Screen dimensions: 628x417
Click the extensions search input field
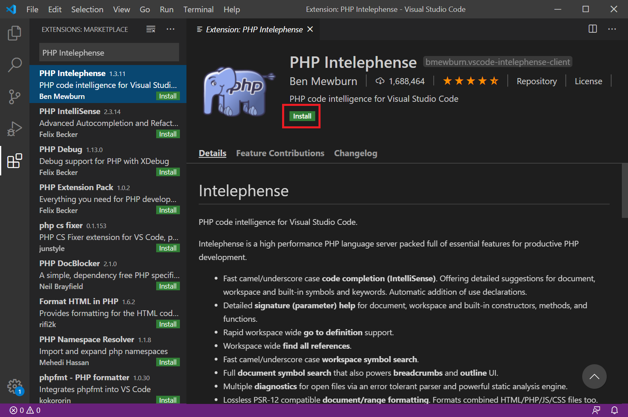tap(109, 52)
